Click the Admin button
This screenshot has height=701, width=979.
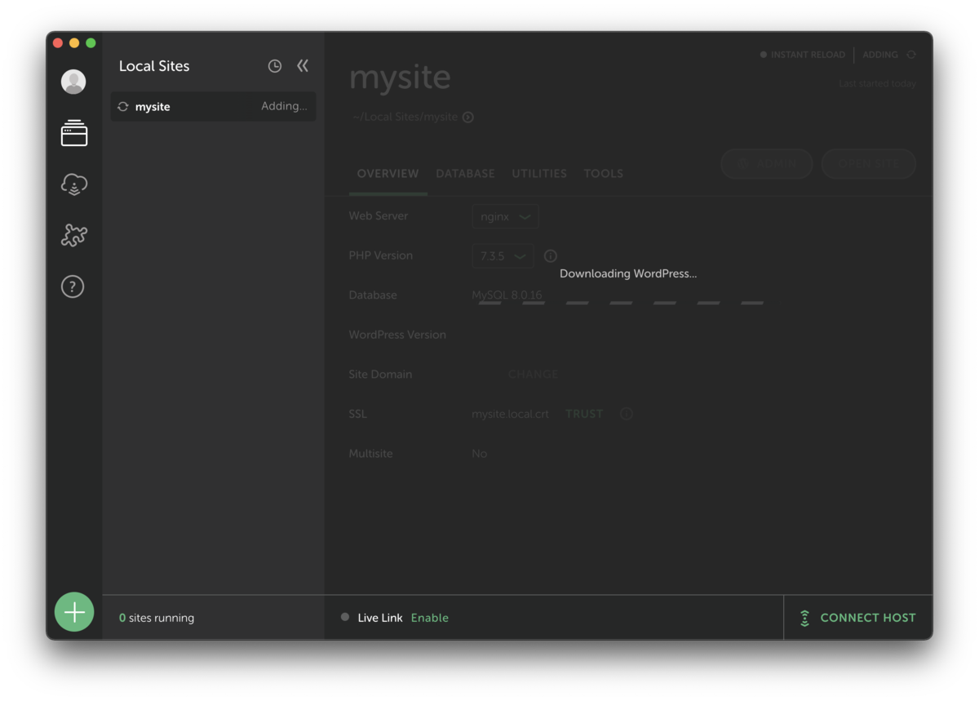[x=767, y=164]
